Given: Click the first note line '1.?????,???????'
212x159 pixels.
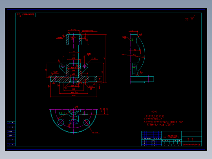Looking at the screenshot, I should click(154, 117).
